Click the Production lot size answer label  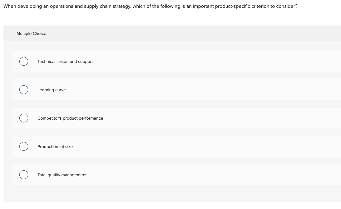tap(55, 146)
